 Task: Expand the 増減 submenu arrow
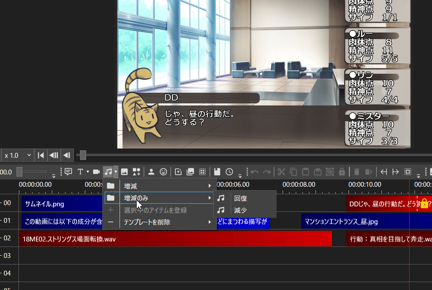210,186
